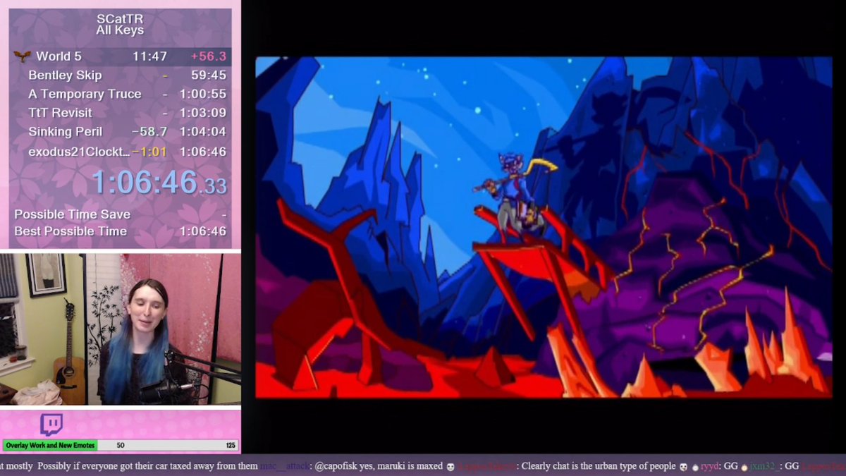Screen dimensions: 846x476
Task: Click the 59:45 split time
Action: (x=209, y=75)
